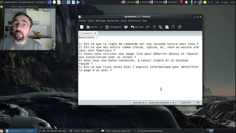Redo with the green arrow icon

(x=148, y=27)
